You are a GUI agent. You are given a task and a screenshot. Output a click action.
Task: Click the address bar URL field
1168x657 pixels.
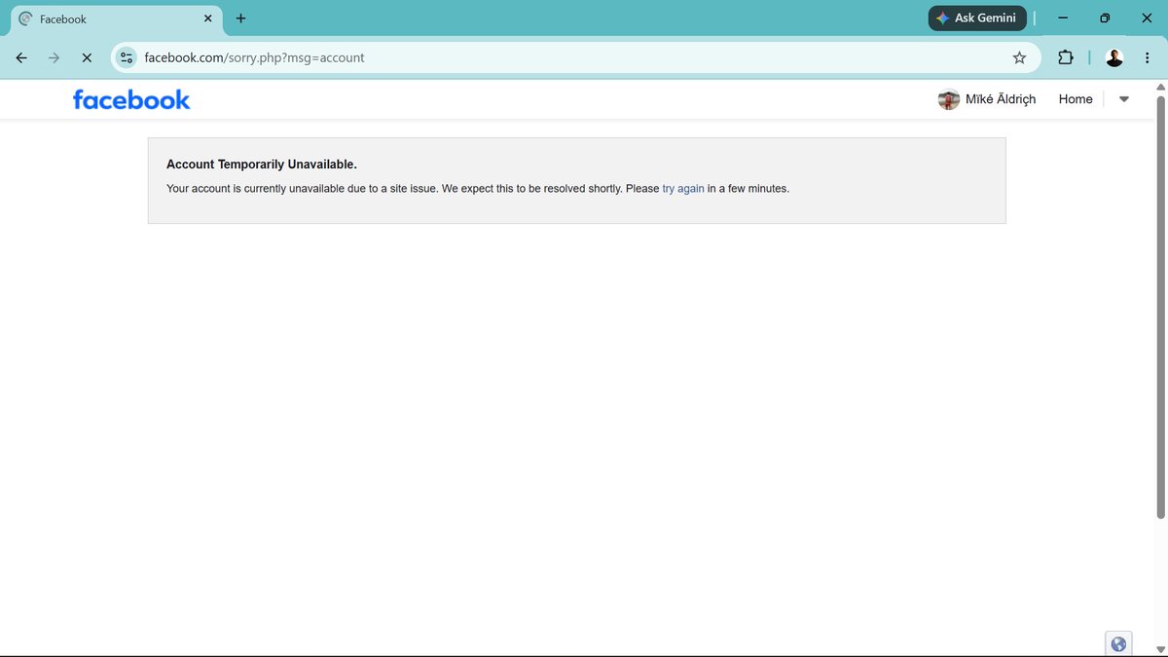point(574,57)
